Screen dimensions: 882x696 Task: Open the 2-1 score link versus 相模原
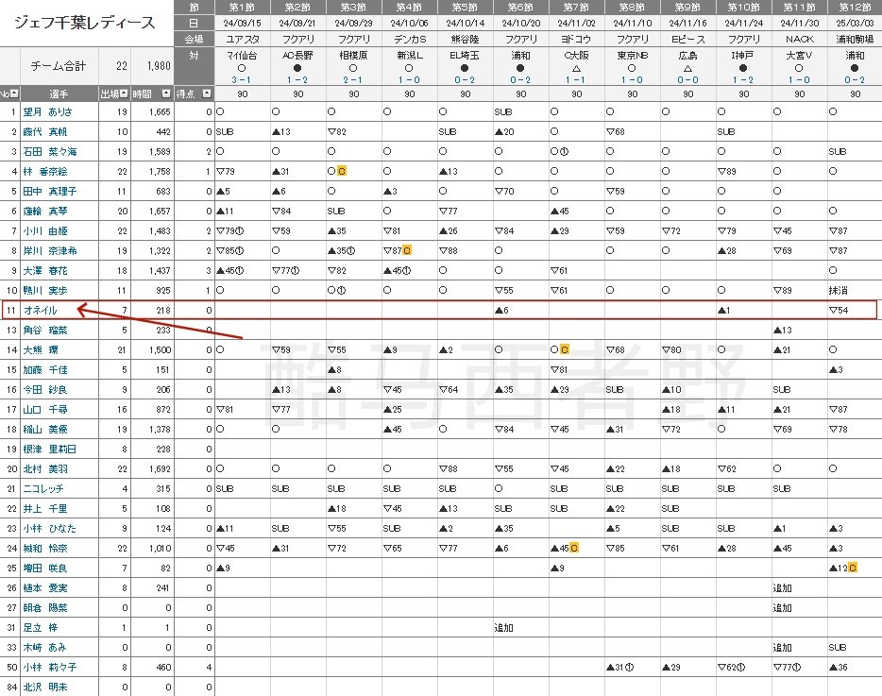tap(353, 80)
